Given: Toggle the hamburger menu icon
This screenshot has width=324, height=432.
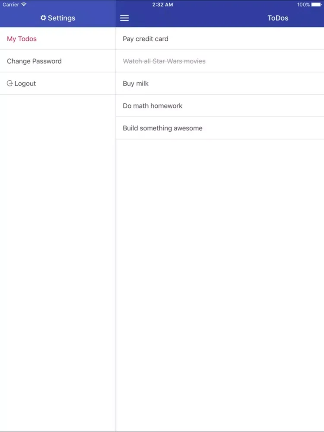Looking at the screenshot, I should click(x=124, y=18).
